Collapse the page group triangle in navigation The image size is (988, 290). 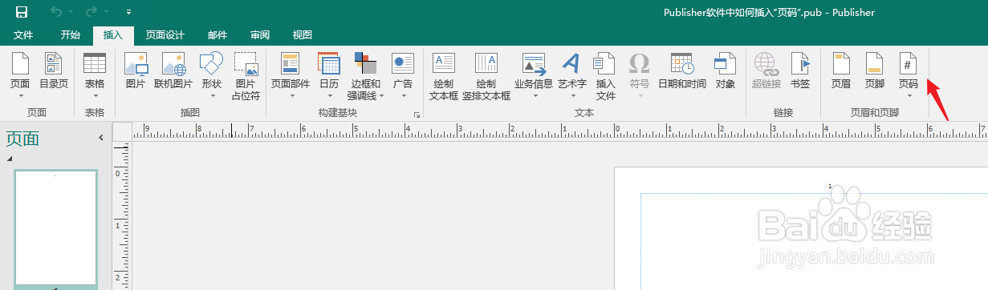(x=10, y=159)
